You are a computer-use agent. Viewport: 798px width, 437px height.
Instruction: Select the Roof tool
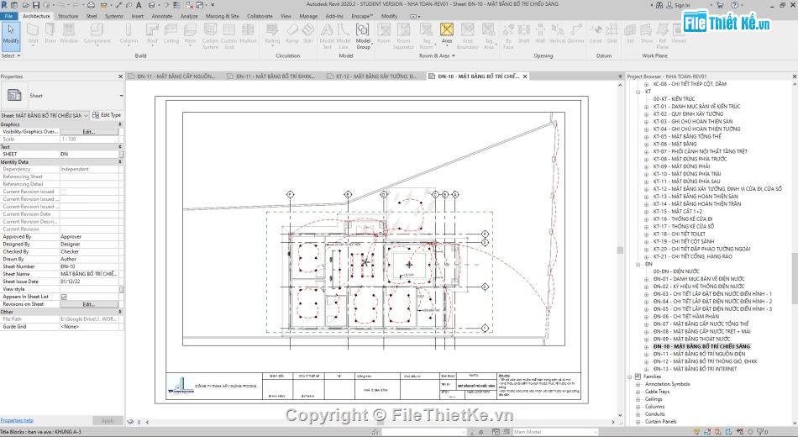pos(152,34)
